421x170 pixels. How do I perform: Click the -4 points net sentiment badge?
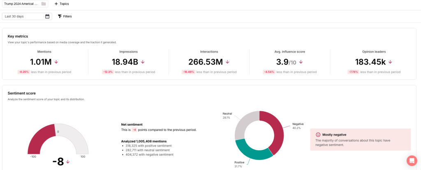[x=134, y=130]
